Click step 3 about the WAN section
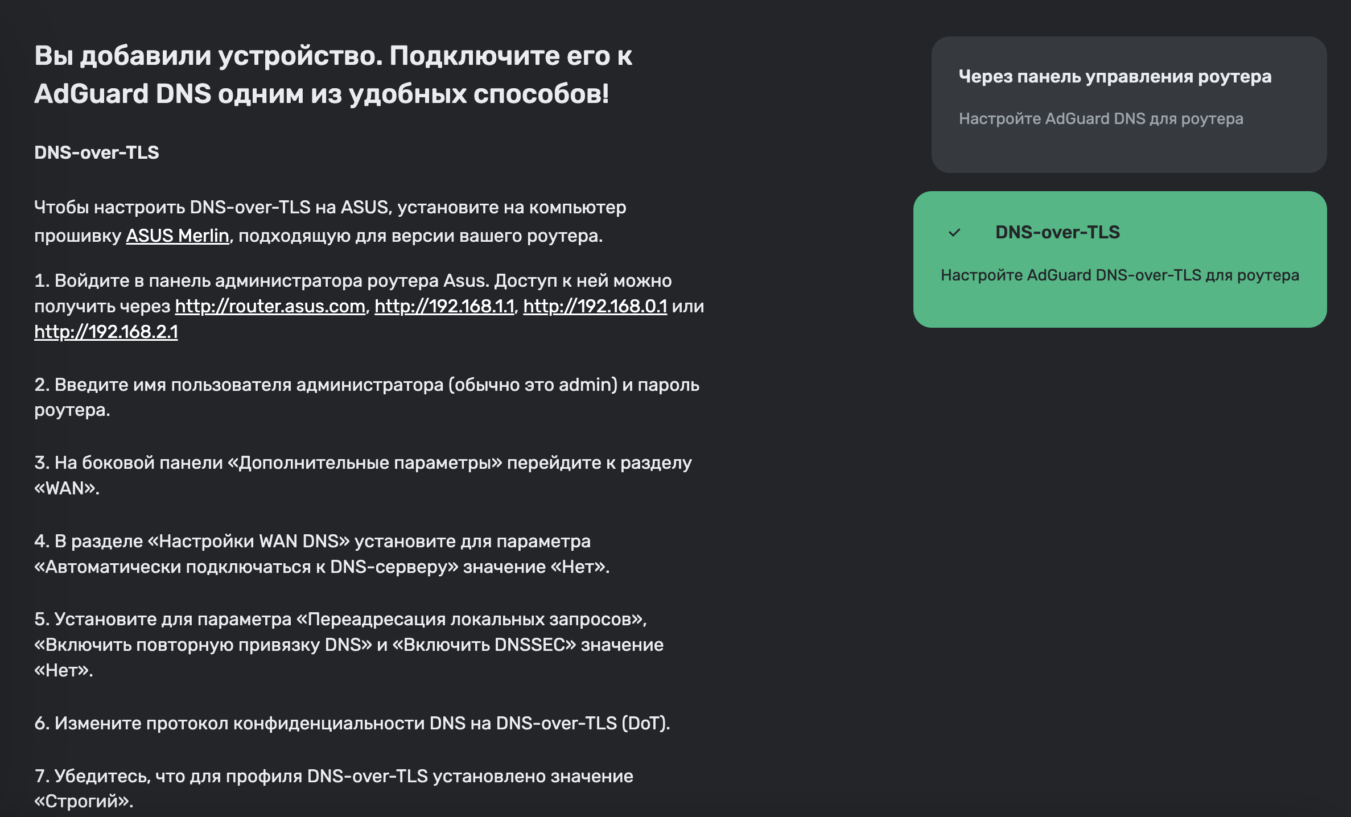 (363, 463)
